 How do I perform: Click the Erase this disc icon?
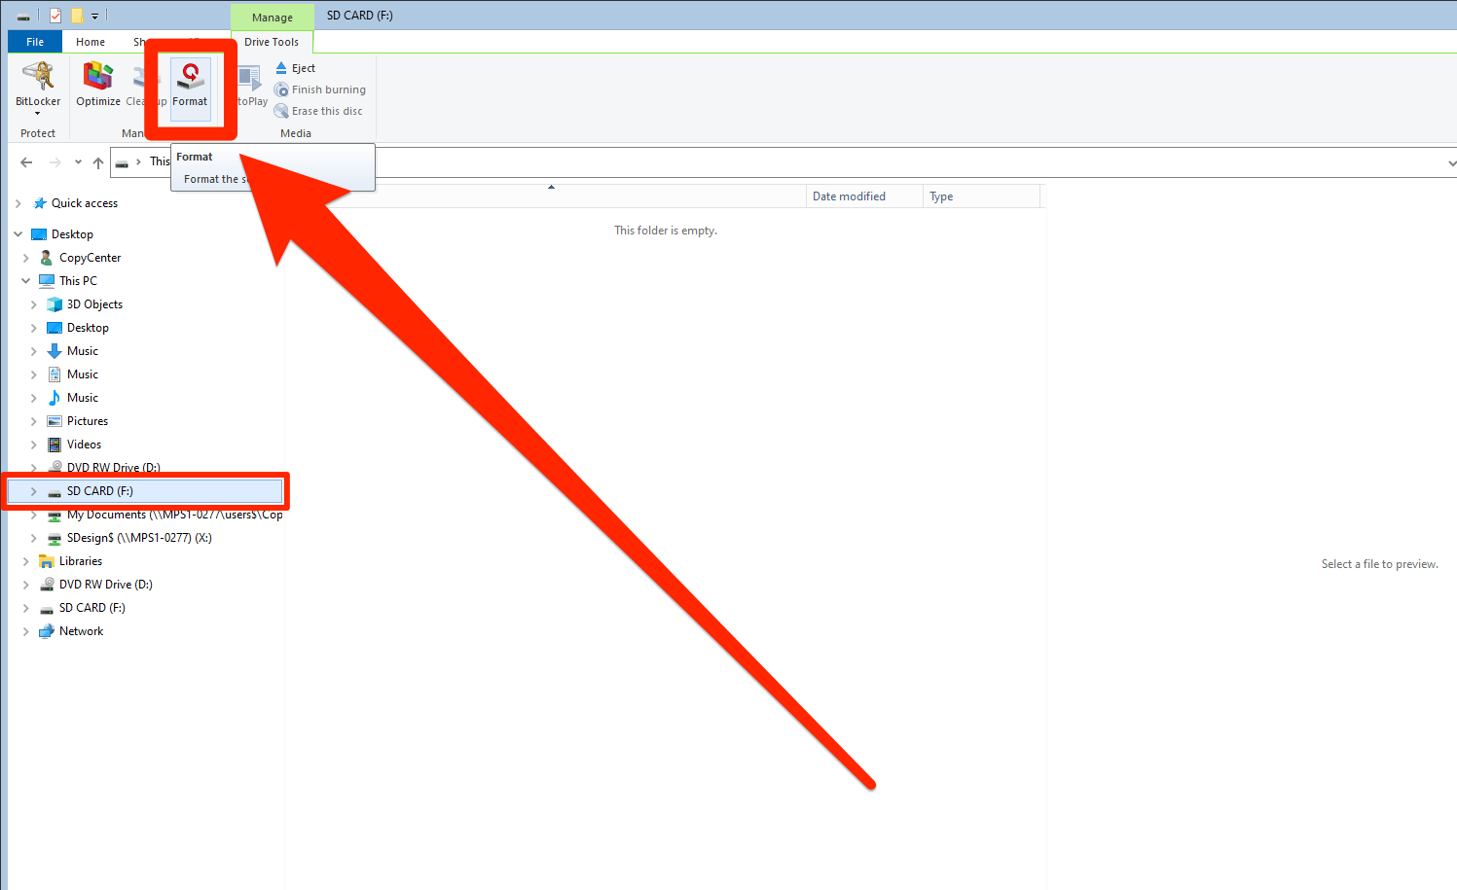pos(281,111)
